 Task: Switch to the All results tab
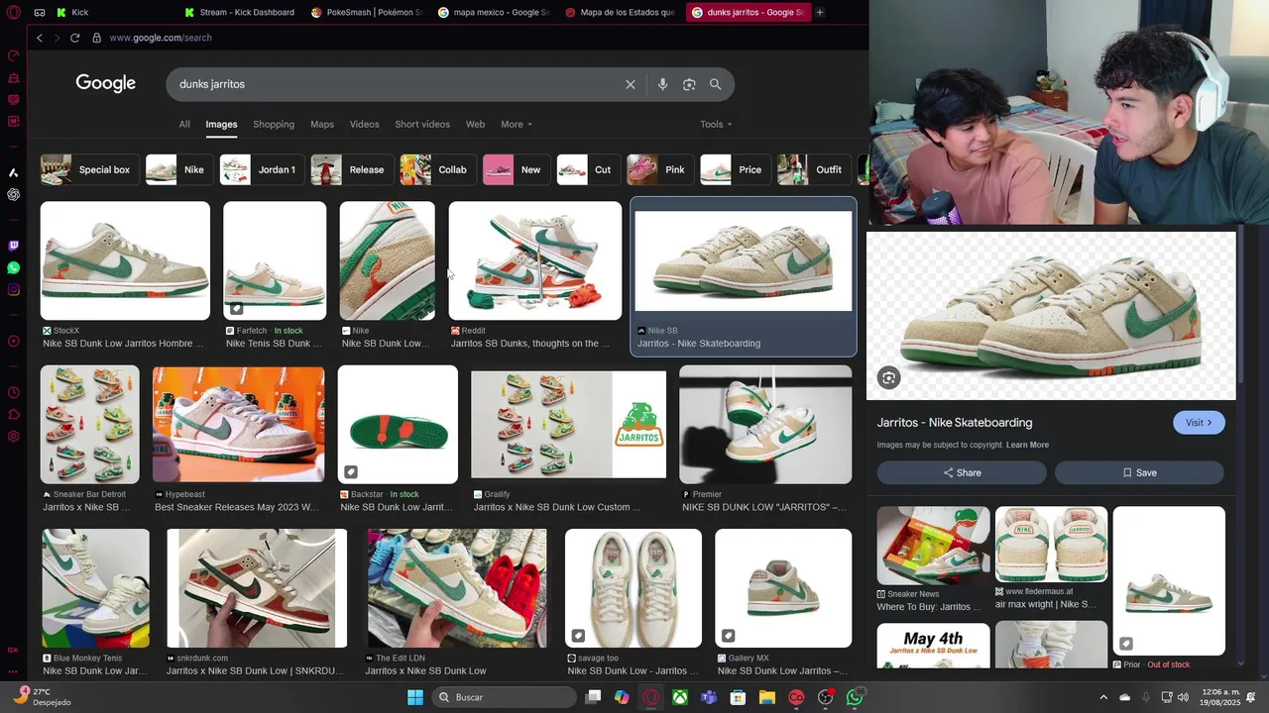[x=184, y=124]
